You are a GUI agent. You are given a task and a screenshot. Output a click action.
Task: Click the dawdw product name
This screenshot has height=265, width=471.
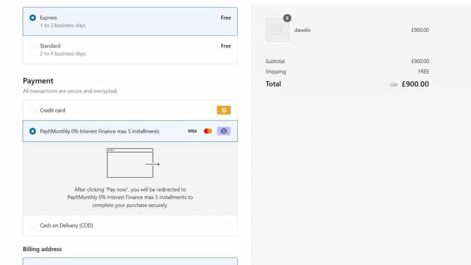(x=303, y=30)
